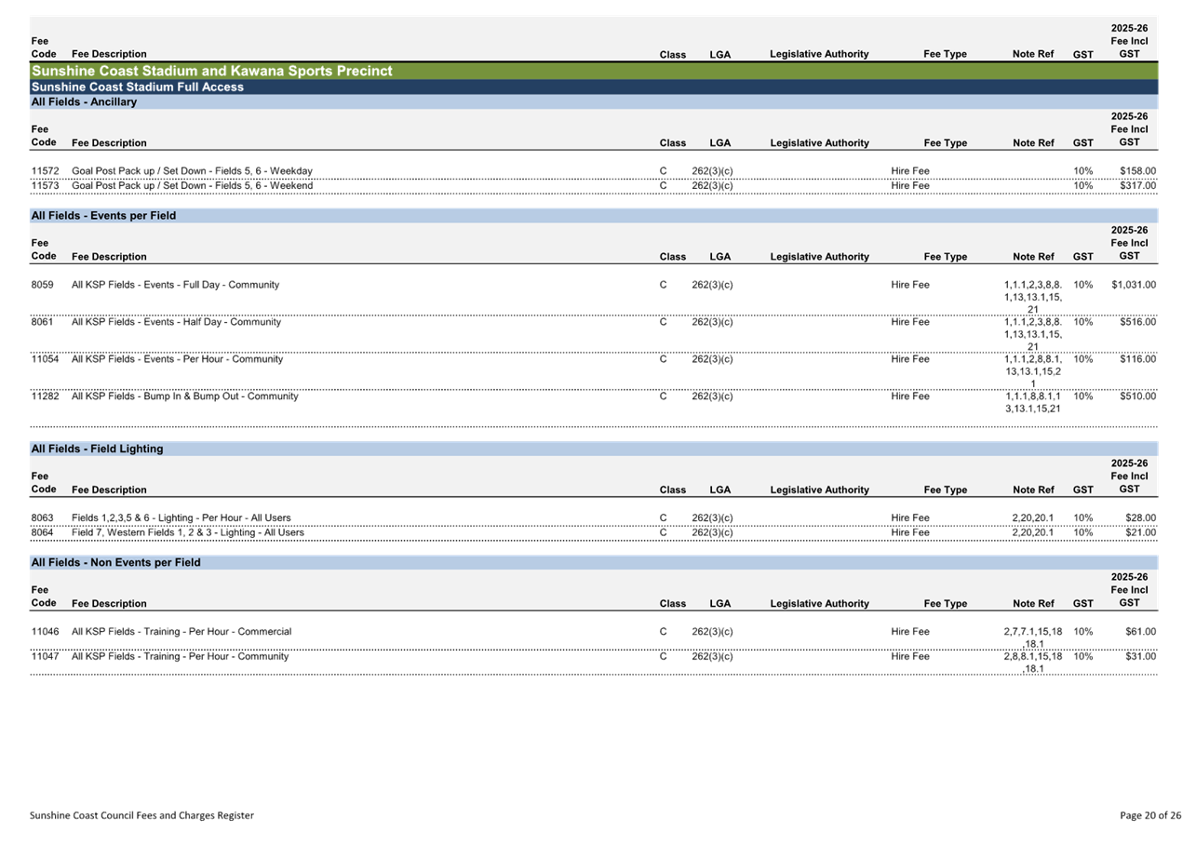Image resolution: width=1196 pixels, height=846 pixels.
Task: Select the Goal Post Packup Weekday fee row
Action: (192, 171)
